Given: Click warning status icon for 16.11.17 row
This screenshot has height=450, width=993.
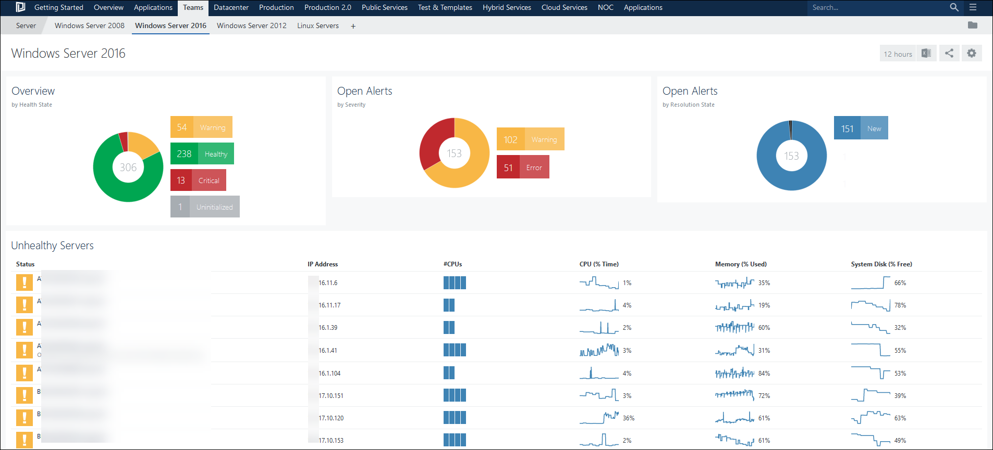Looking at the screenshot, I should tap(24, 305).
